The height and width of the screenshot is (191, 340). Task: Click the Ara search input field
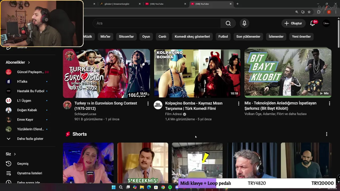(157, 23)
